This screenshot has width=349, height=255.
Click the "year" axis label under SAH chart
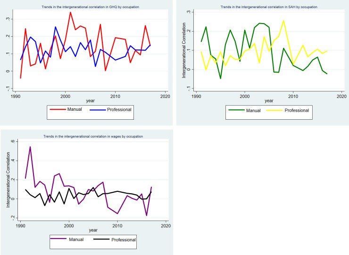[268, 100]
